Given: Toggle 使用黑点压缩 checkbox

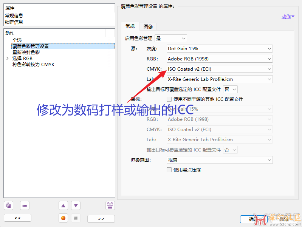Looking at the screenshot, I should click(x=169, y=170).
